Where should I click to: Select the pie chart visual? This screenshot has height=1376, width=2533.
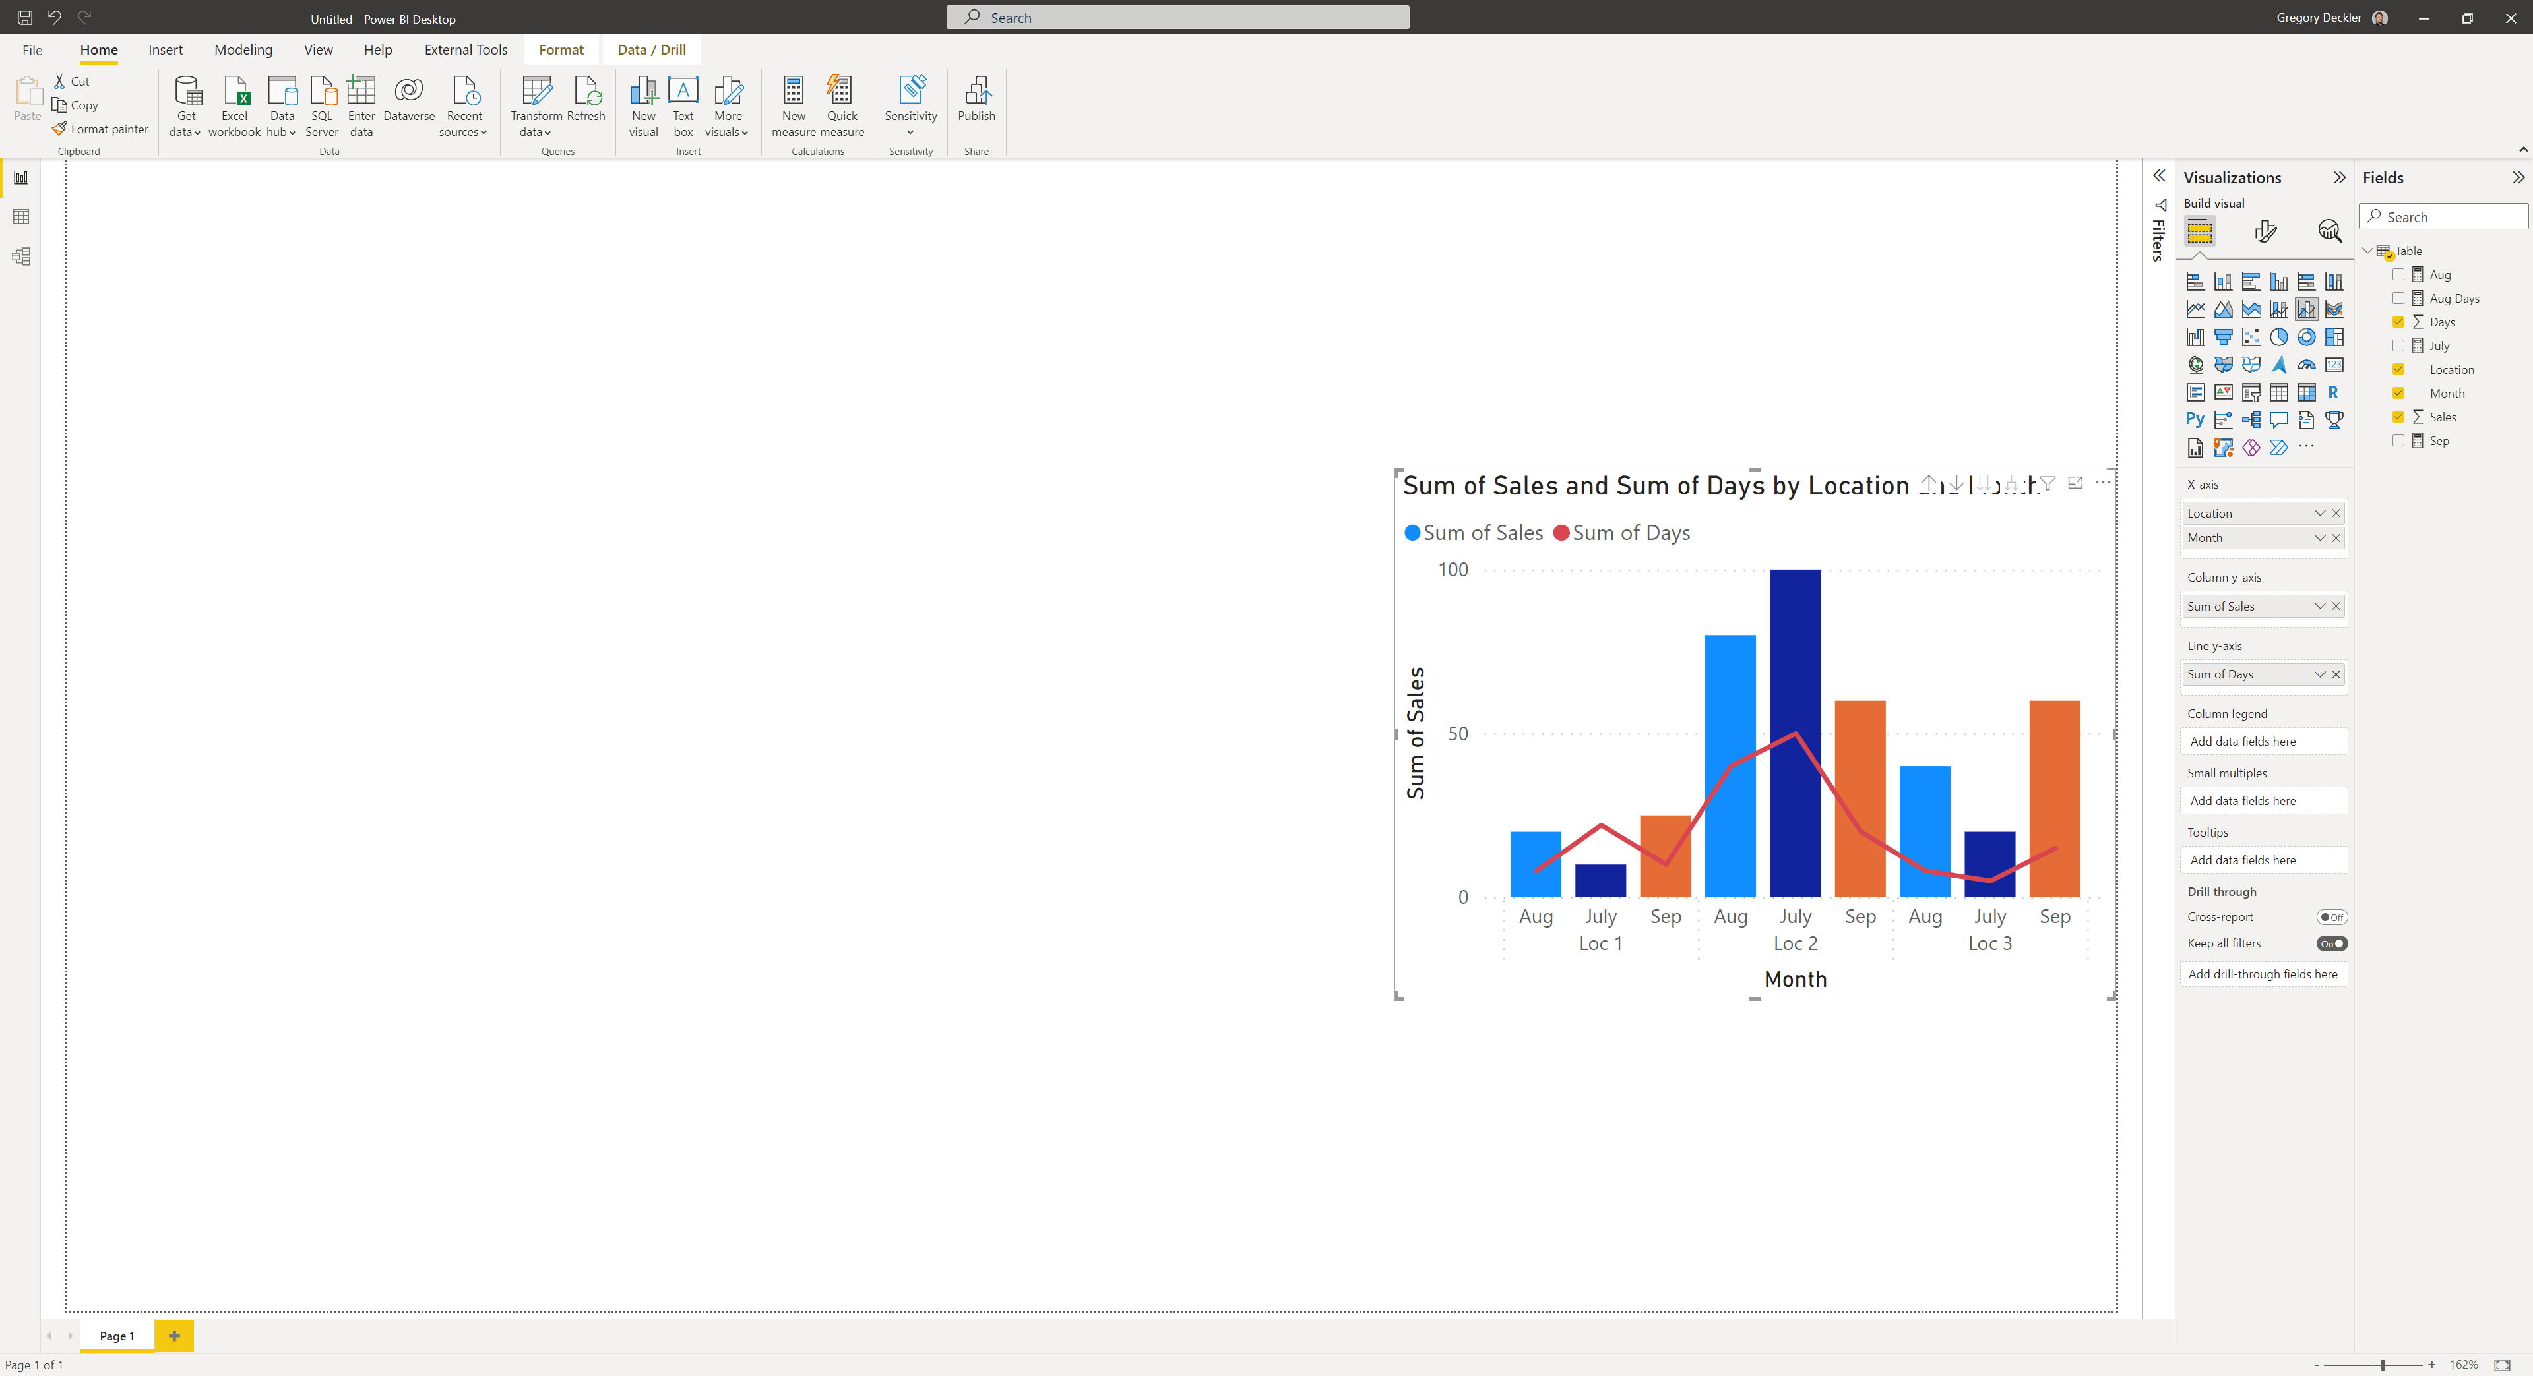(2279, 337)
